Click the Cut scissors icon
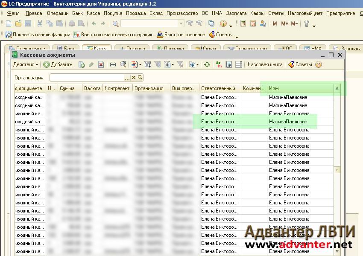 [x=40, y=23]
